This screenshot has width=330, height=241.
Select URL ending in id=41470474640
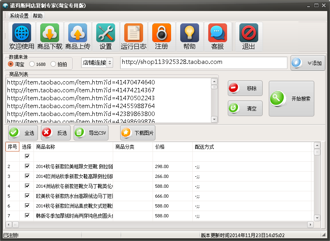(x=81, y=82)
